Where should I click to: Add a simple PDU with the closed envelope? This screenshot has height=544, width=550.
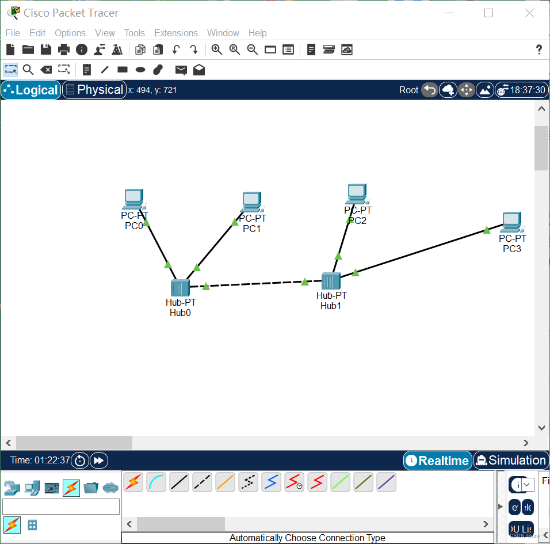(181, 70)
